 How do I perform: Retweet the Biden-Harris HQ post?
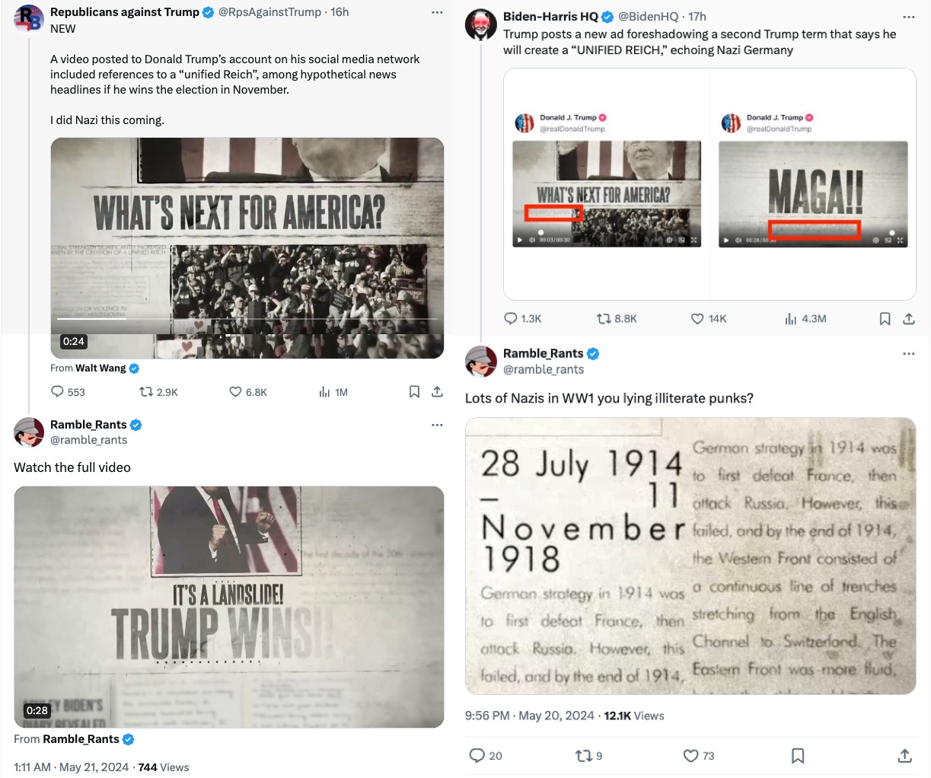pyautogui.click(x=616, y=319)
